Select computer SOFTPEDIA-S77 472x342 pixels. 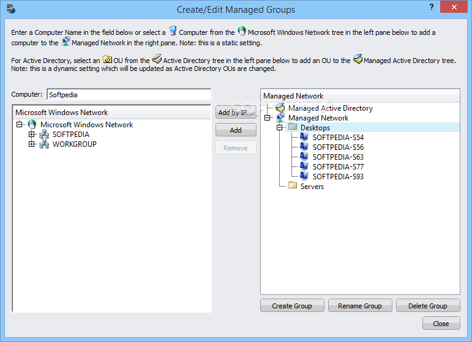pyautogui.click(x=338, y=166)
